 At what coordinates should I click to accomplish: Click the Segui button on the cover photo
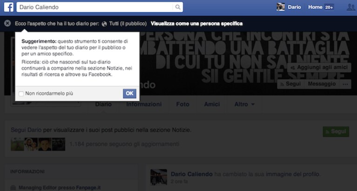[x=290, y=84]
